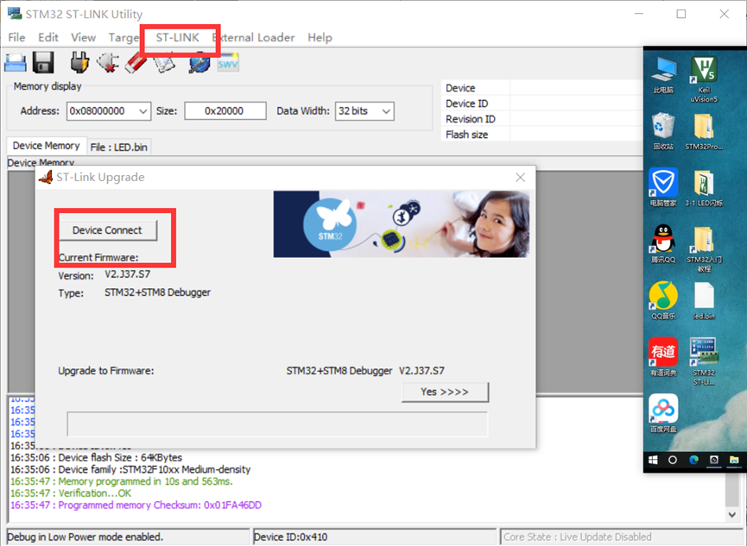
Task: Open the Edit menu
Action: [x=48, y=38]
